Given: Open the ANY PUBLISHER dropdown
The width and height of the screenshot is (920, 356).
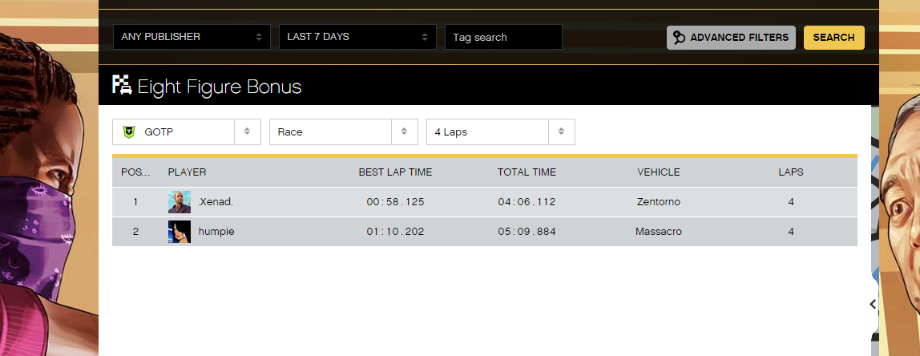Looking at the screenshot, I should (192, 37).
